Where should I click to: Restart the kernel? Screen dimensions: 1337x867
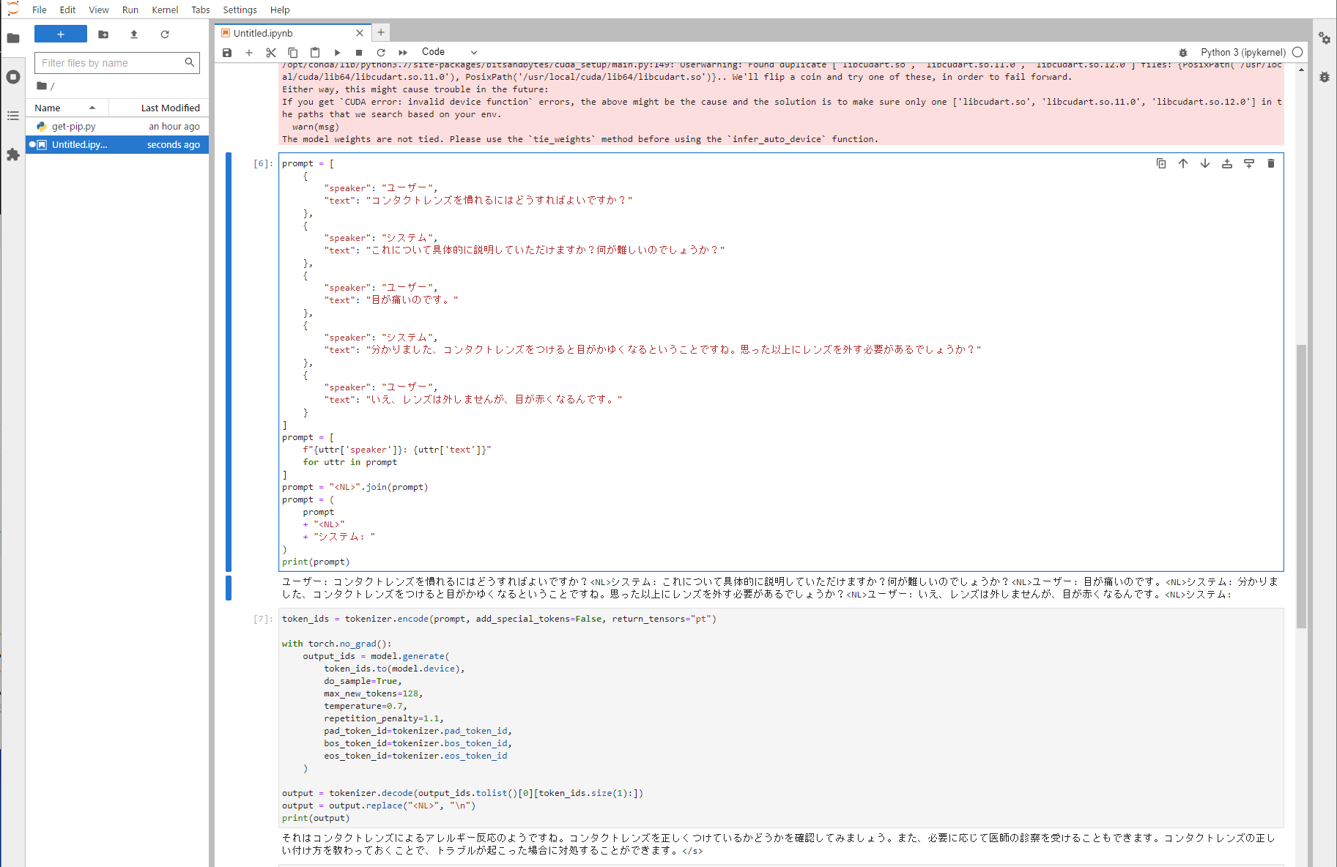tap(381, 52)
